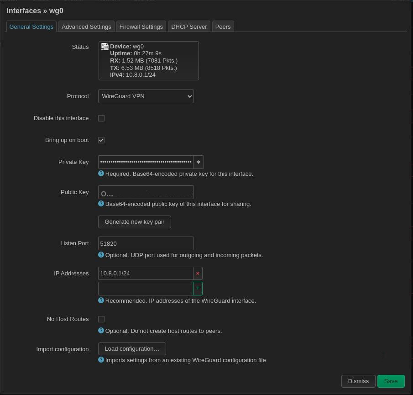Click help icon beside Import configuration description
The width and height of the screenshot is (413, 395).
pyautogui.click(x=101, y=360)
